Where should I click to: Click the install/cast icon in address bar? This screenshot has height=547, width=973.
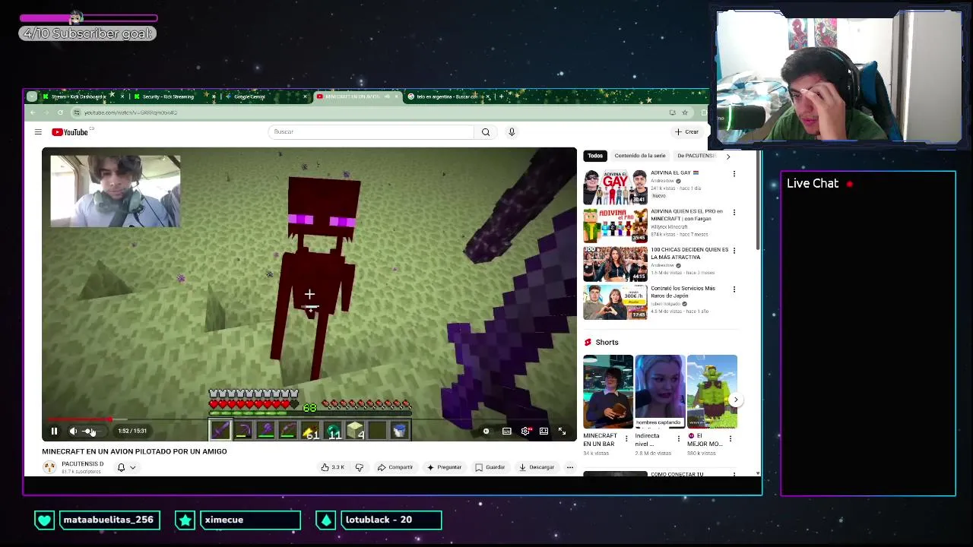click(x=672, y=112)
